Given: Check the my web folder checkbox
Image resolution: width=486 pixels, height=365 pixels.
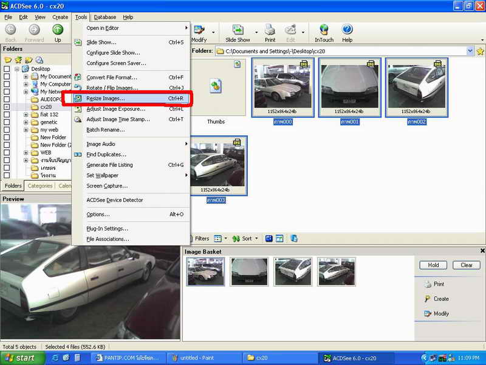Looking at the screenshot, I should tap(7, 130).
